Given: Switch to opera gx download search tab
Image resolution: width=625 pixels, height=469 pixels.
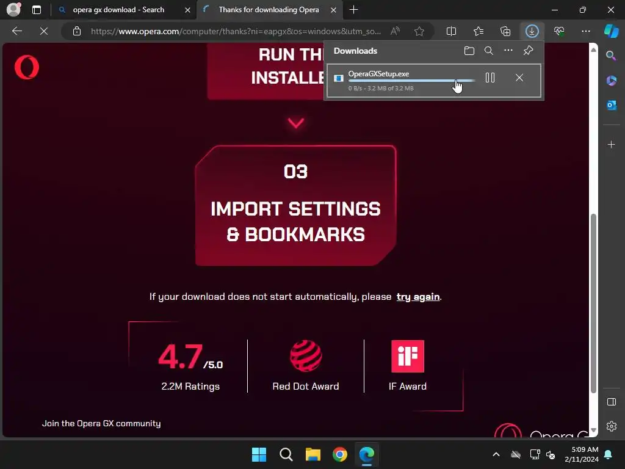Looking at the screenshot, I should [118, 10].
